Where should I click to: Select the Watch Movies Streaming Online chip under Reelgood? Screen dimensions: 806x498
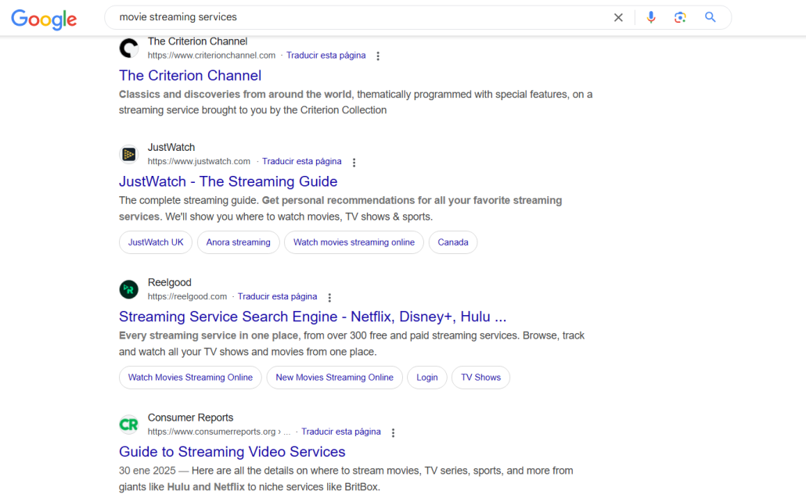pos(190,378)
